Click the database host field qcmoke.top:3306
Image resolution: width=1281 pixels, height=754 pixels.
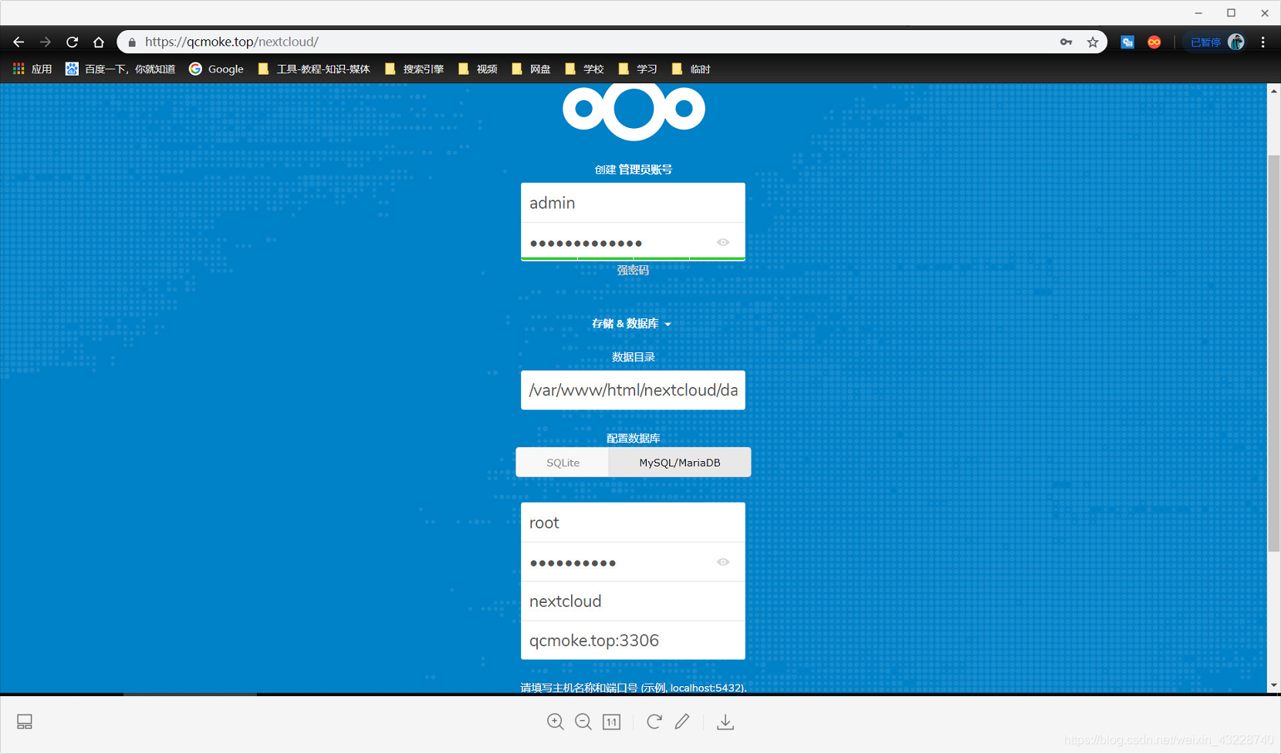[x=633, y=641]
